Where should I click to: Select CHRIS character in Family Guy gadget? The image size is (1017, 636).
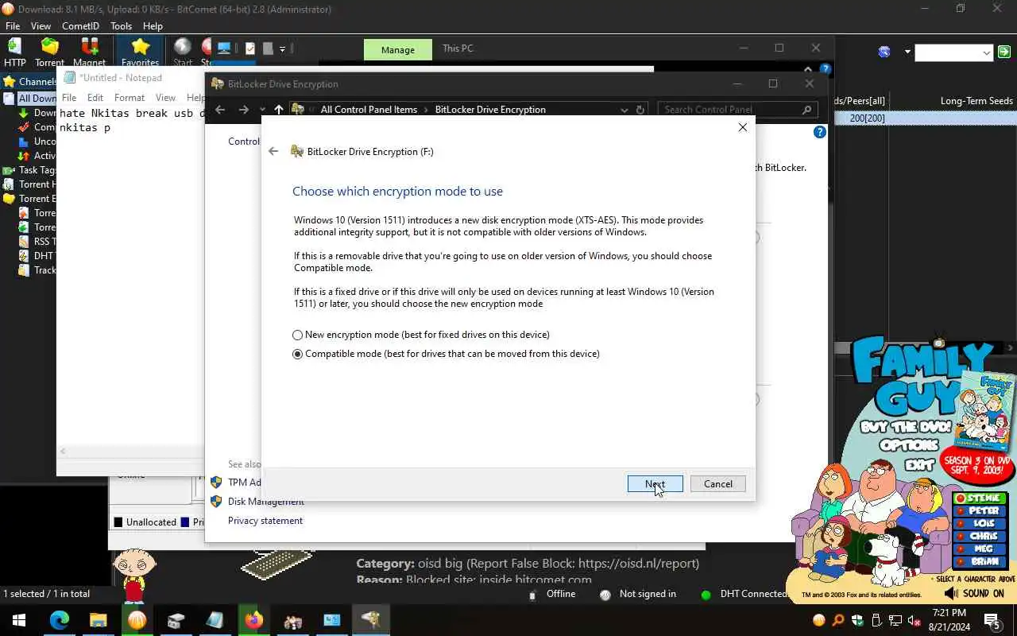click(980, 537)
